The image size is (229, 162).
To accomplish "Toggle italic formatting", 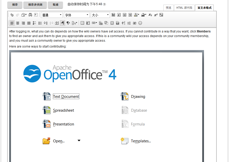I will [x=119, y=15].
